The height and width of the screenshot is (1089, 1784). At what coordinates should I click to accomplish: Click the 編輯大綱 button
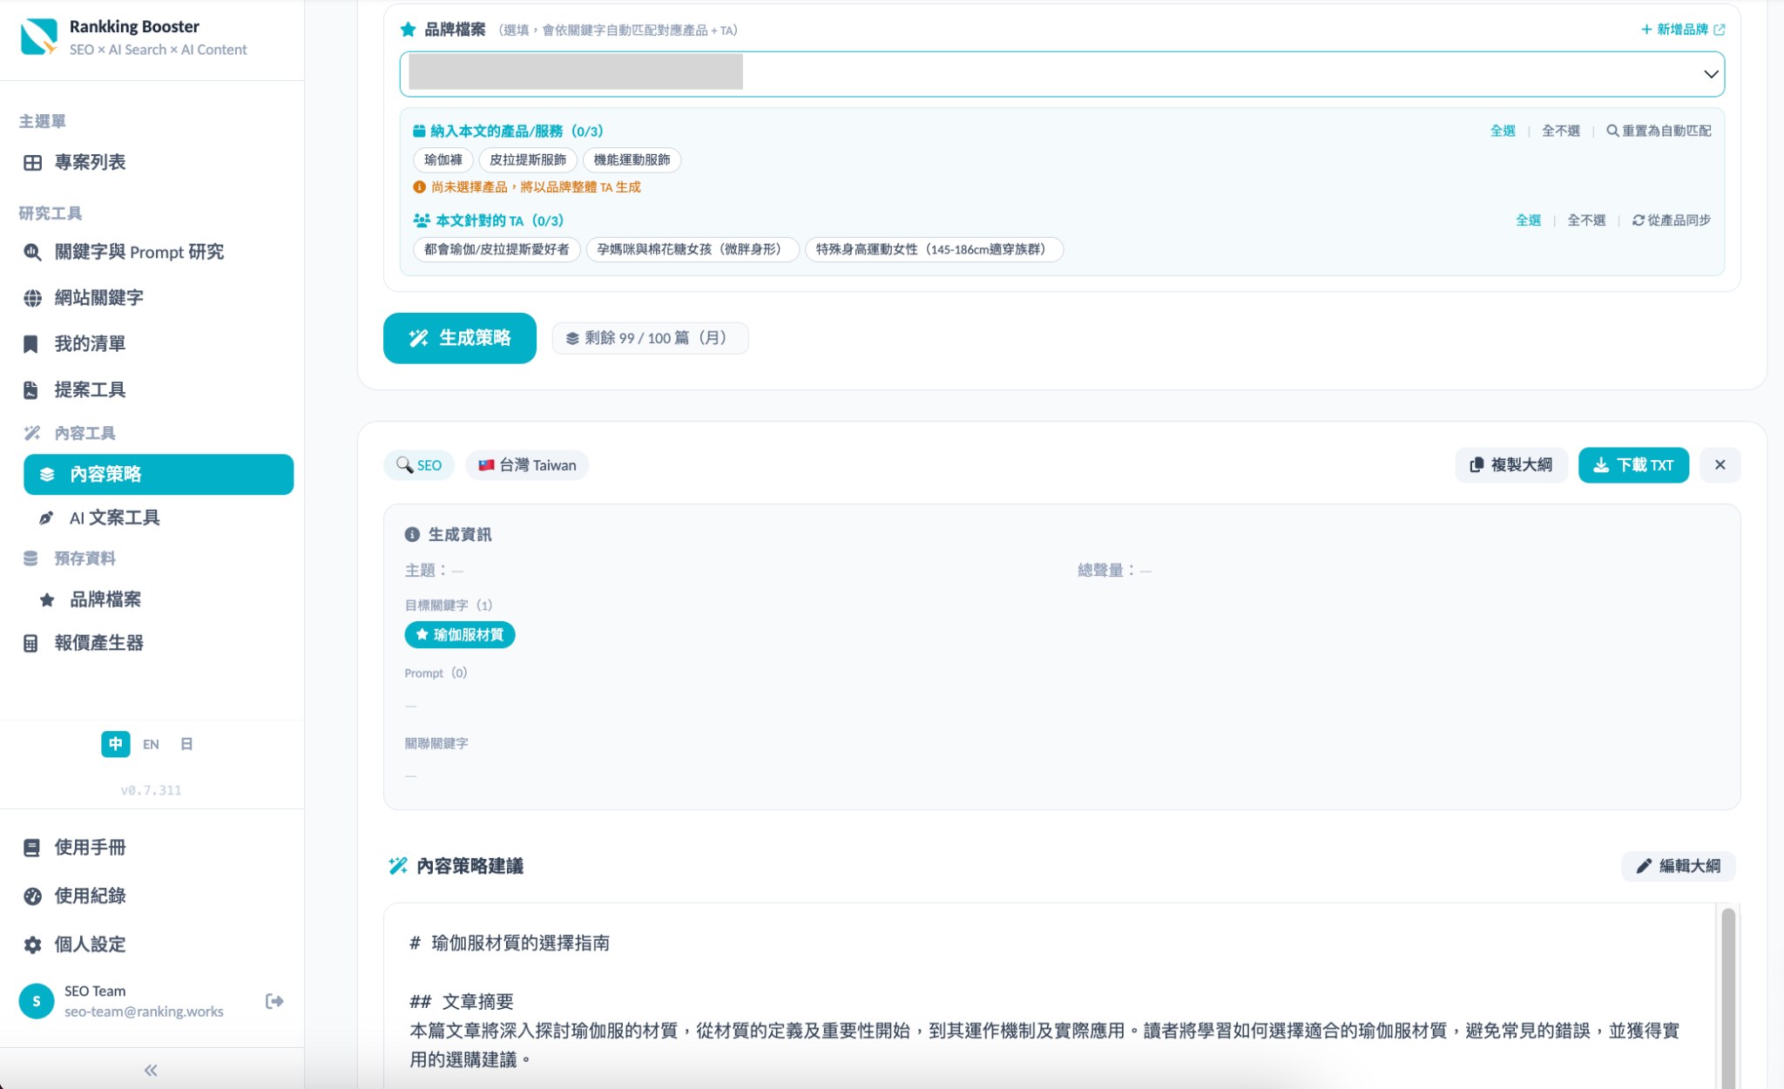click(1679, 866)
